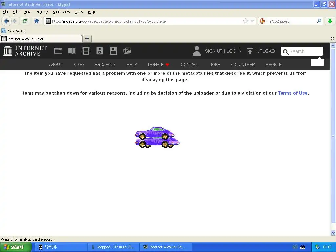Click the Most Visited bookmarks icon

(x=4, y=31)
